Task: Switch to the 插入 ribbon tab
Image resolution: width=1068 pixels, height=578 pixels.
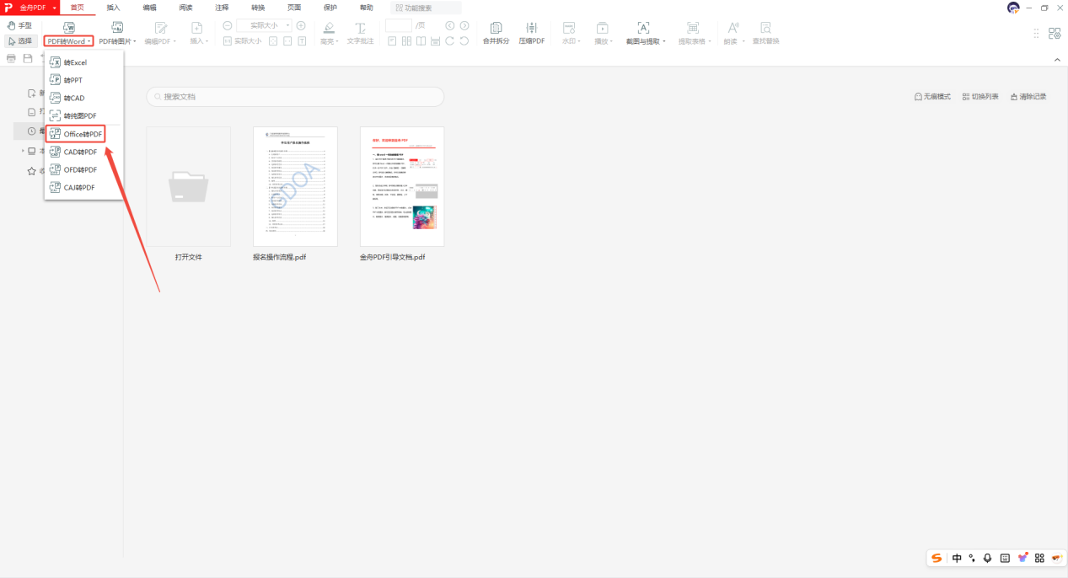Action: [113, 7]
